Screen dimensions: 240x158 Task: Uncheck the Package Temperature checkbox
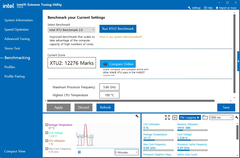pyautogui.click(x=47, y=125)
